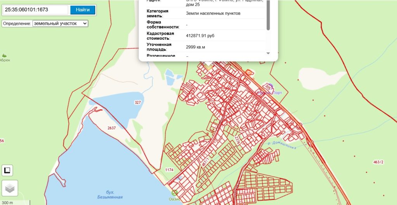The height and width of the screenshot is (205, 397).
Task: Click the Оазис green map marker
Action: click(x=174, y=193)
